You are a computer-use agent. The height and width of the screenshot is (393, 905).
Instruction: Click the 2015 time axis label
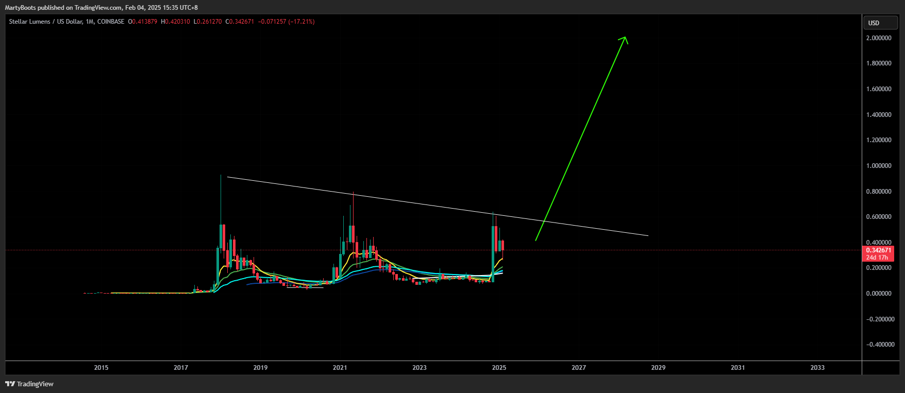[x=101, y=368]
